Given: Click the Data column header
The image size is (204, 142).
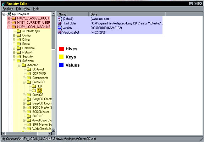Looking at the screenshot, I should coord(127,14).
